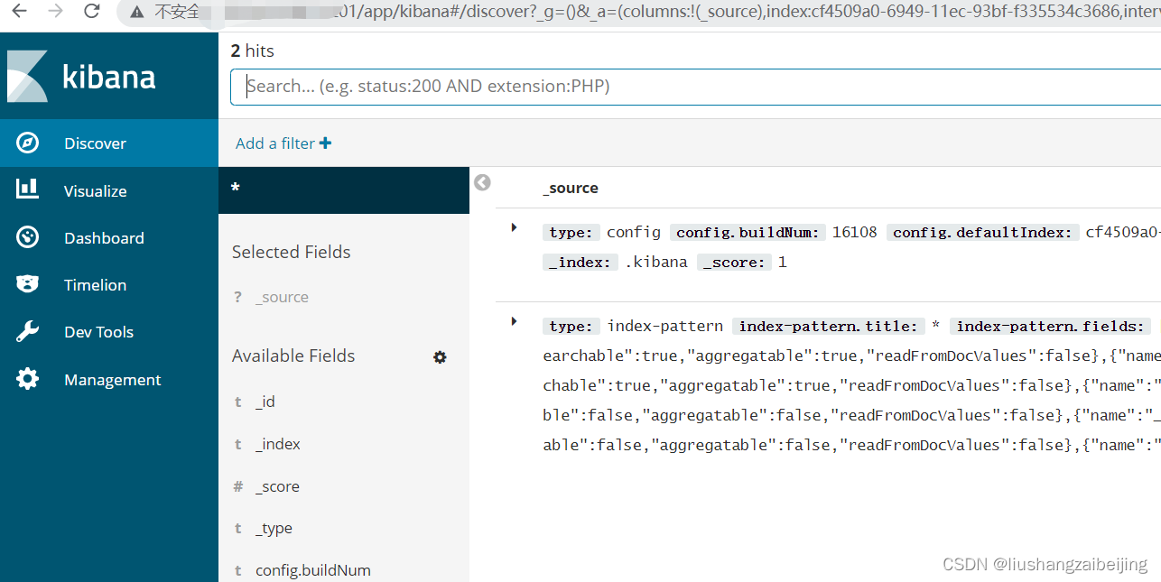Expand the config document row

514,228
